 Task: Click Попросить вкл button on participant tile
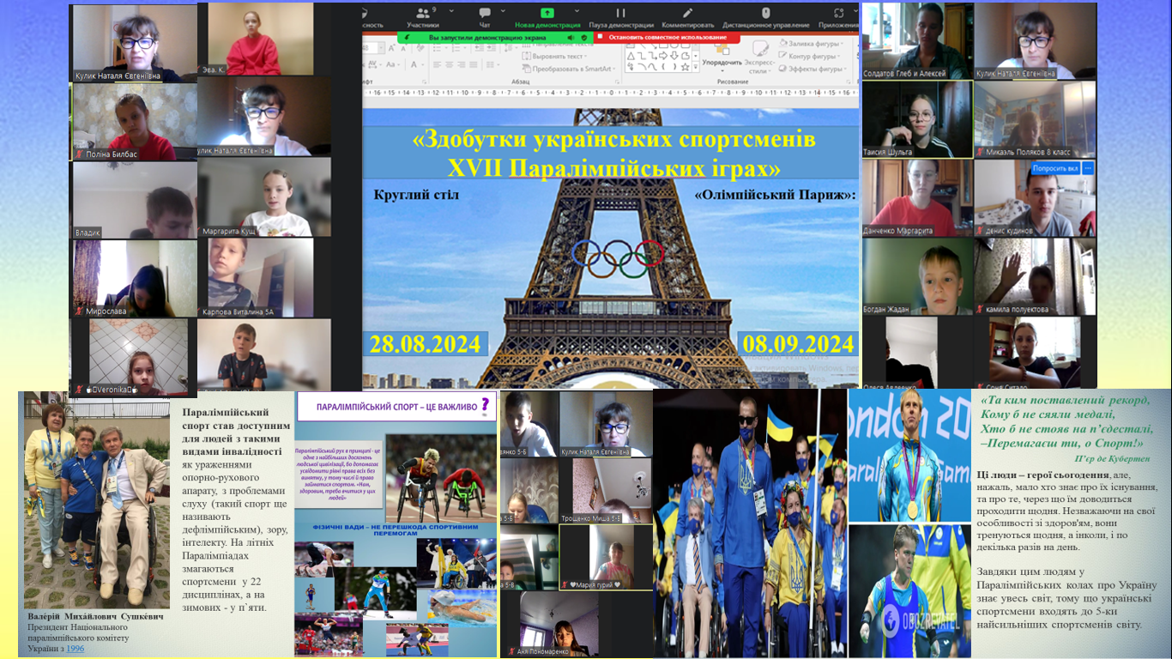pos(1054,168)
